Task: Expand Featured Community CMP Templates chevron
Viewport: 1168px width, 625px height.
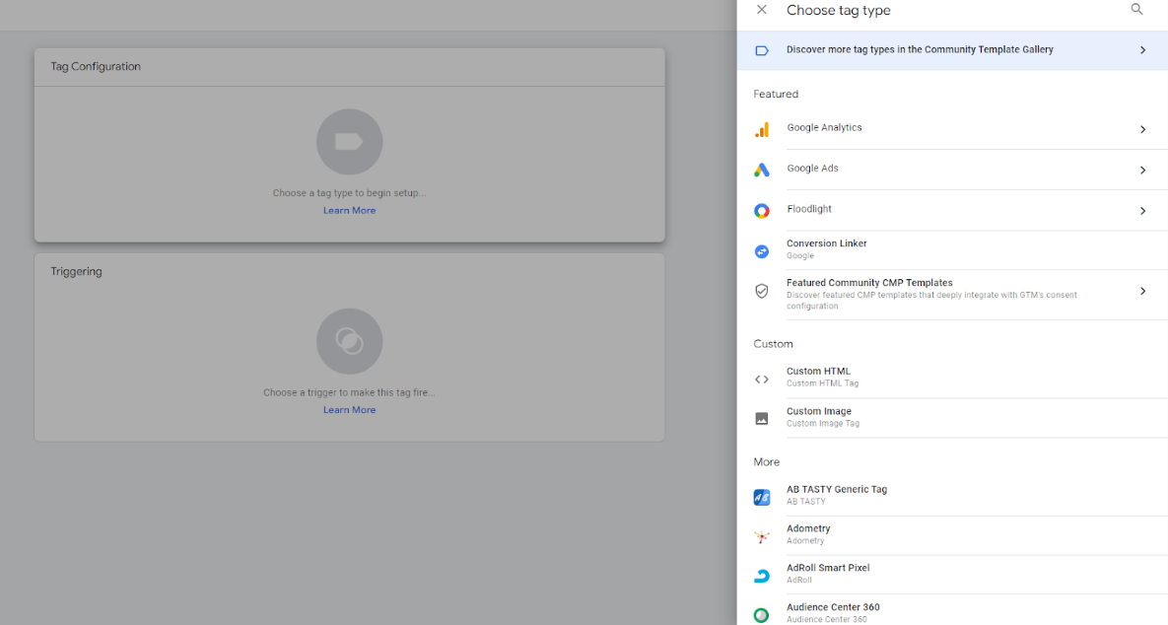Action: tap(1142, 291)
